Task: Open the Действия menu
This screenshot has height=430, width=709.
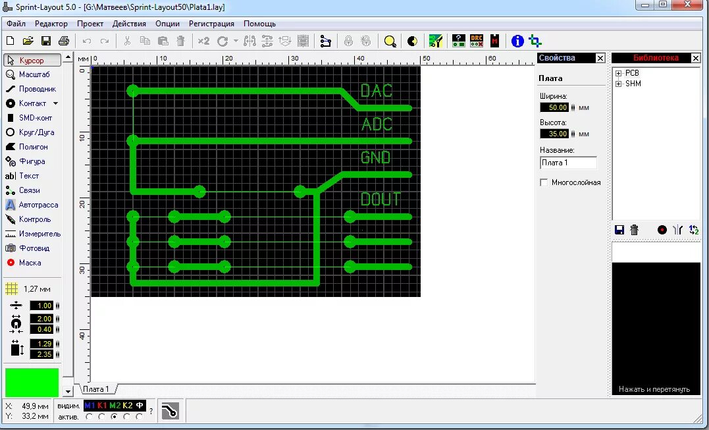Action: (x=129, y=24)
